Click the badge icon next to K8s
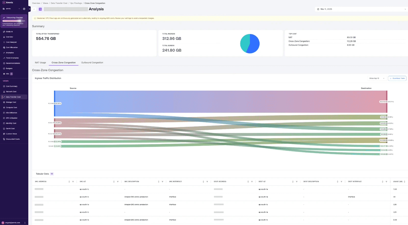This screenshot has height=225, width=408. tap(11, 74)
